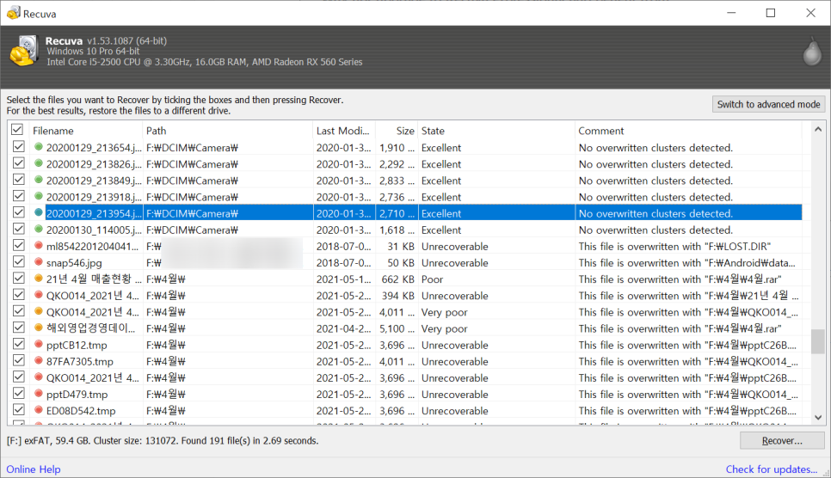Image resolution: width=831 pixels, height=478 pixels.
Task: Click the red status dot for 87FA7305.tmp
Action: [38, 361]
